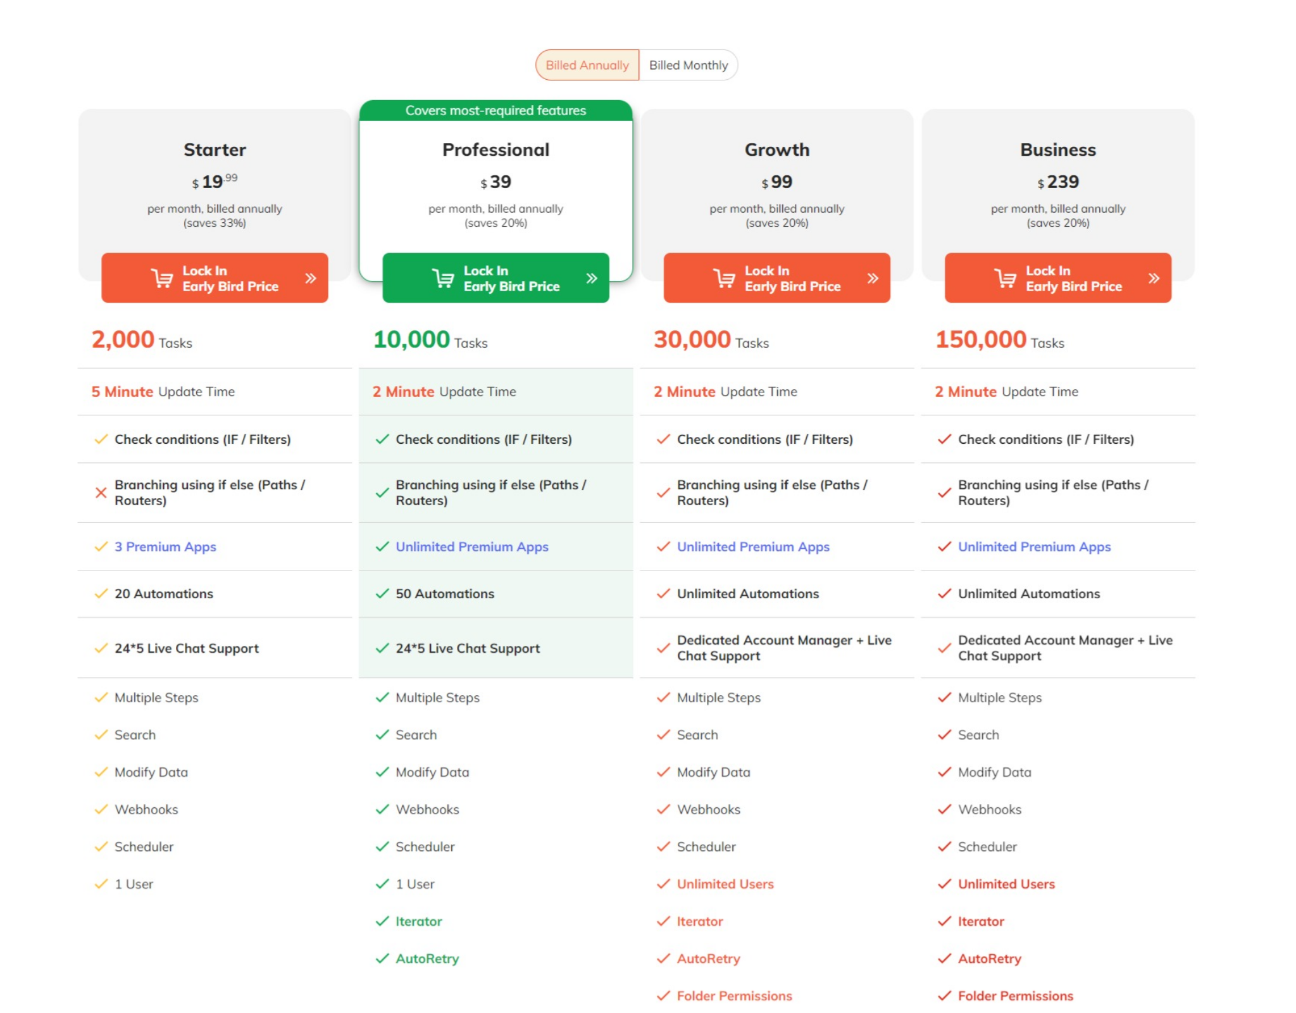
Task: Click Professional plan Lock In Early Bird Price button
Action: pos(495,278)
